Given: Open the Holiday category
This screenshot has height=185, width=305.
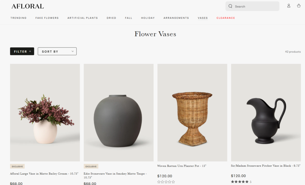Looking at the screenshot, I should (148, 18).
